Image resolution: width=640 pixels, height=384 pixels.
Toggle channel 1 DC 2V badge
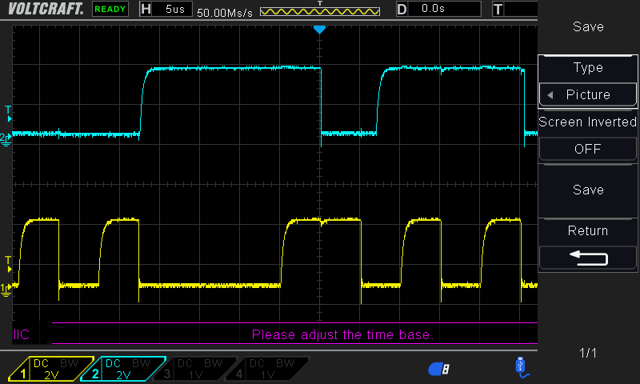pos(51,368)
